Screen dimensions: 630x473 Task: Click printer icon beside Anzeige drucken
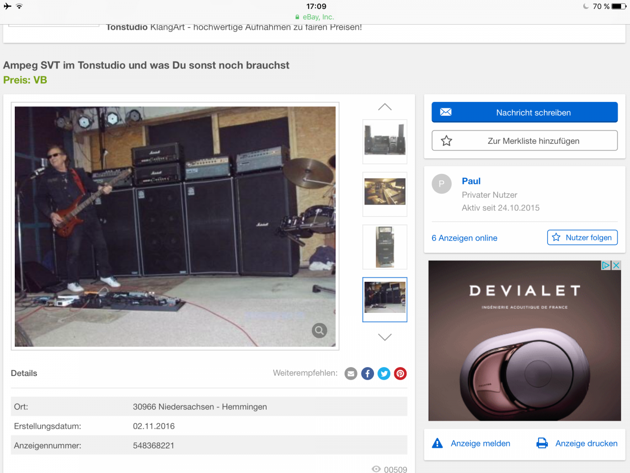(542, 443)
